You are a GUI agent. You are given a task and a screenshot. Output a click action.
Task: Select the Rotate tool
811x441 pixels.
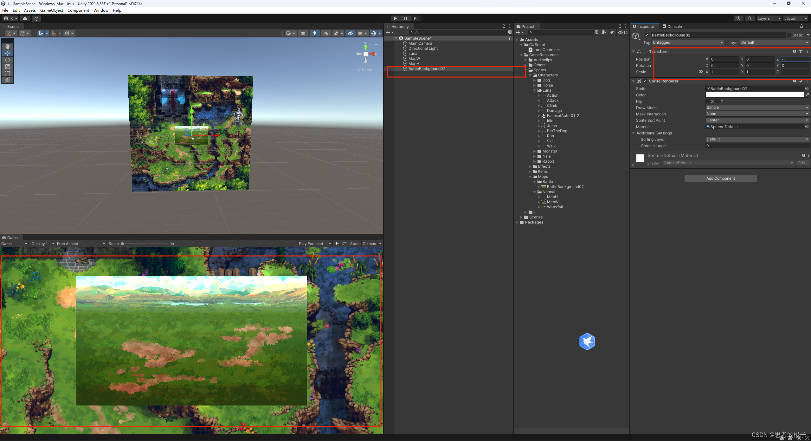[8, 60]
